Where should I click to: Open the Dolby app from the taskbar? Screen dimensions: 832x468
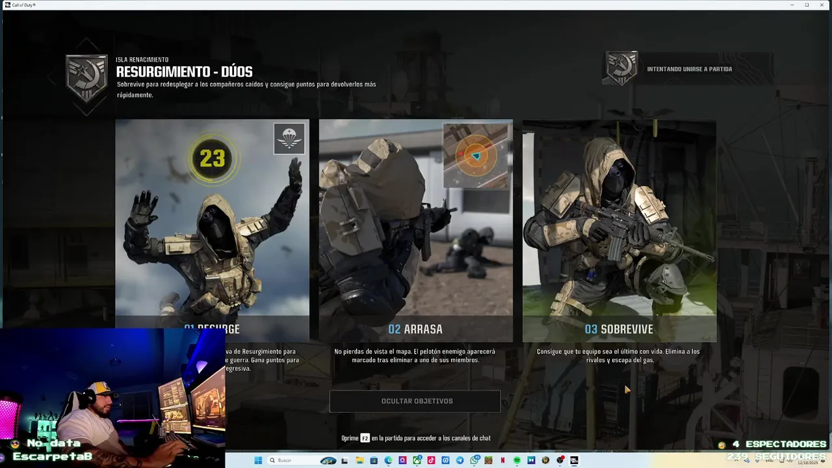click(531, 460)
